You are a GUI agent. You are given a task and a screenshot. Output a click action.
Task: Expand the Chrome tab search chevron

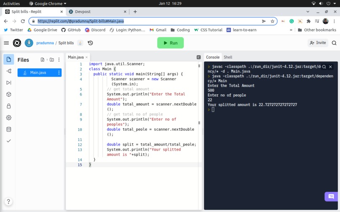[308, 12]
